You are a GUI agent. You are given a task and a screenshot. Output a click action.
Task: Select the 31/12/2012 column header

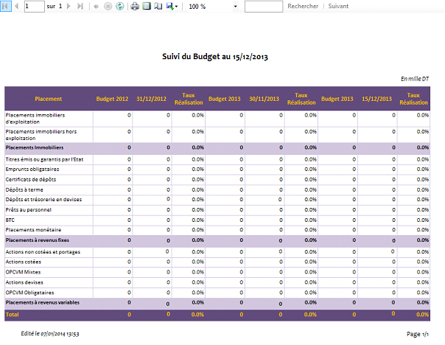coord(151,99)
